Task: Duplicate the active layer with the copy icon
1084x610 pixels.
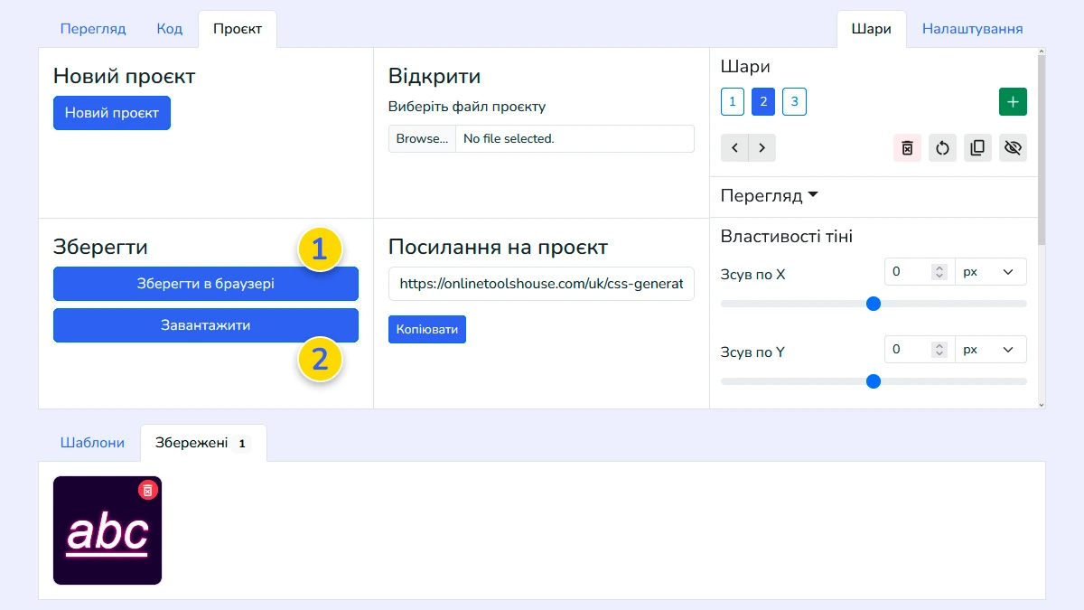Action: point(977,147)
